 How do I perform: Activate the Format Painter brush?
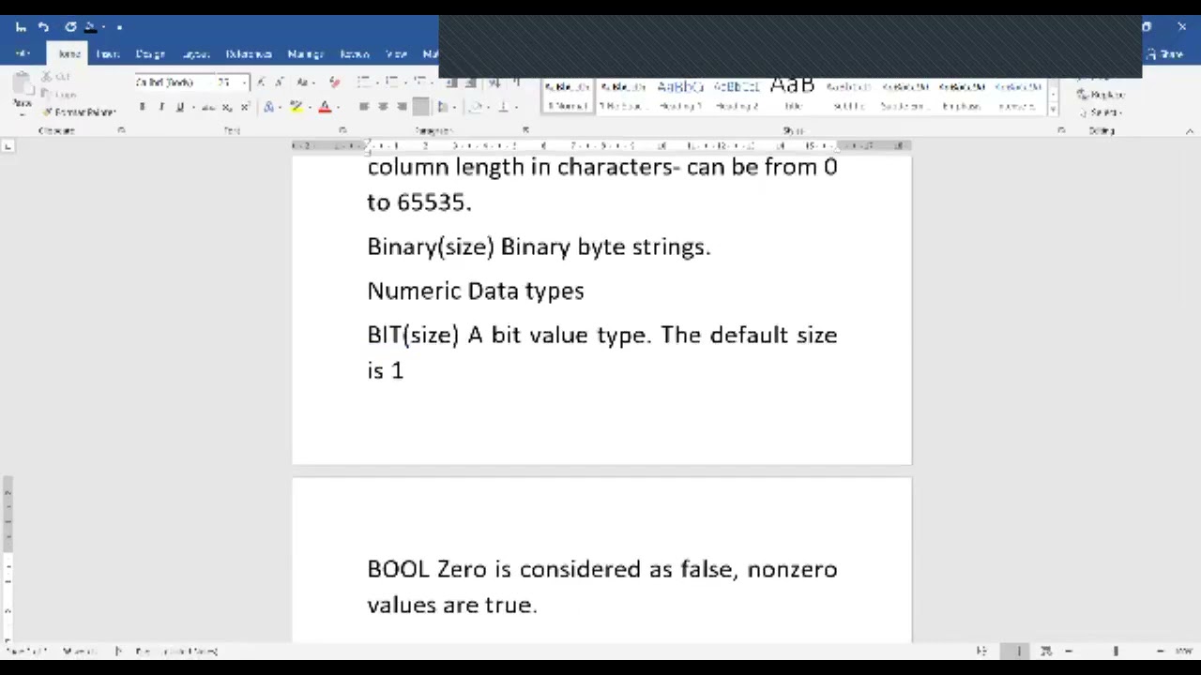tap(78, 112)
